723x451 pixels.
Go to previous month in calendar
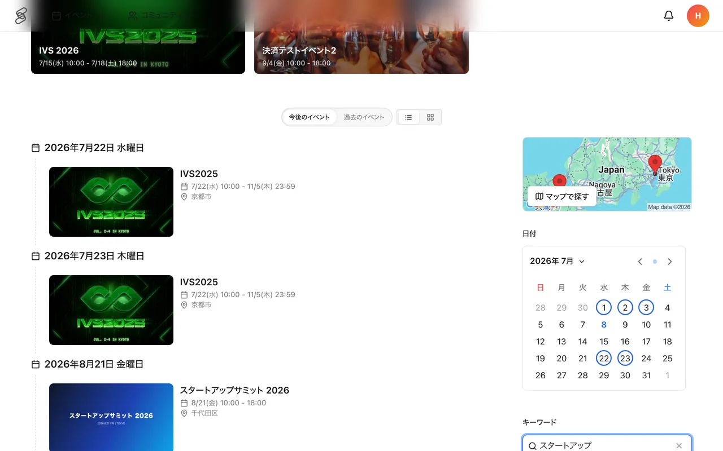(640, 262)
